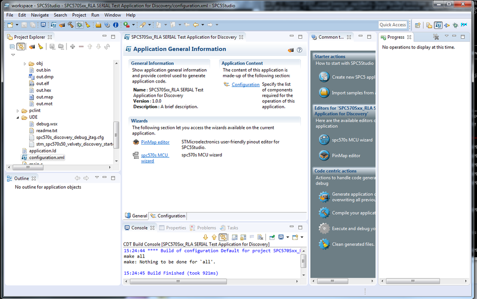Click the broom icon in Project Explorer toolbar

(x=41, y=46)
